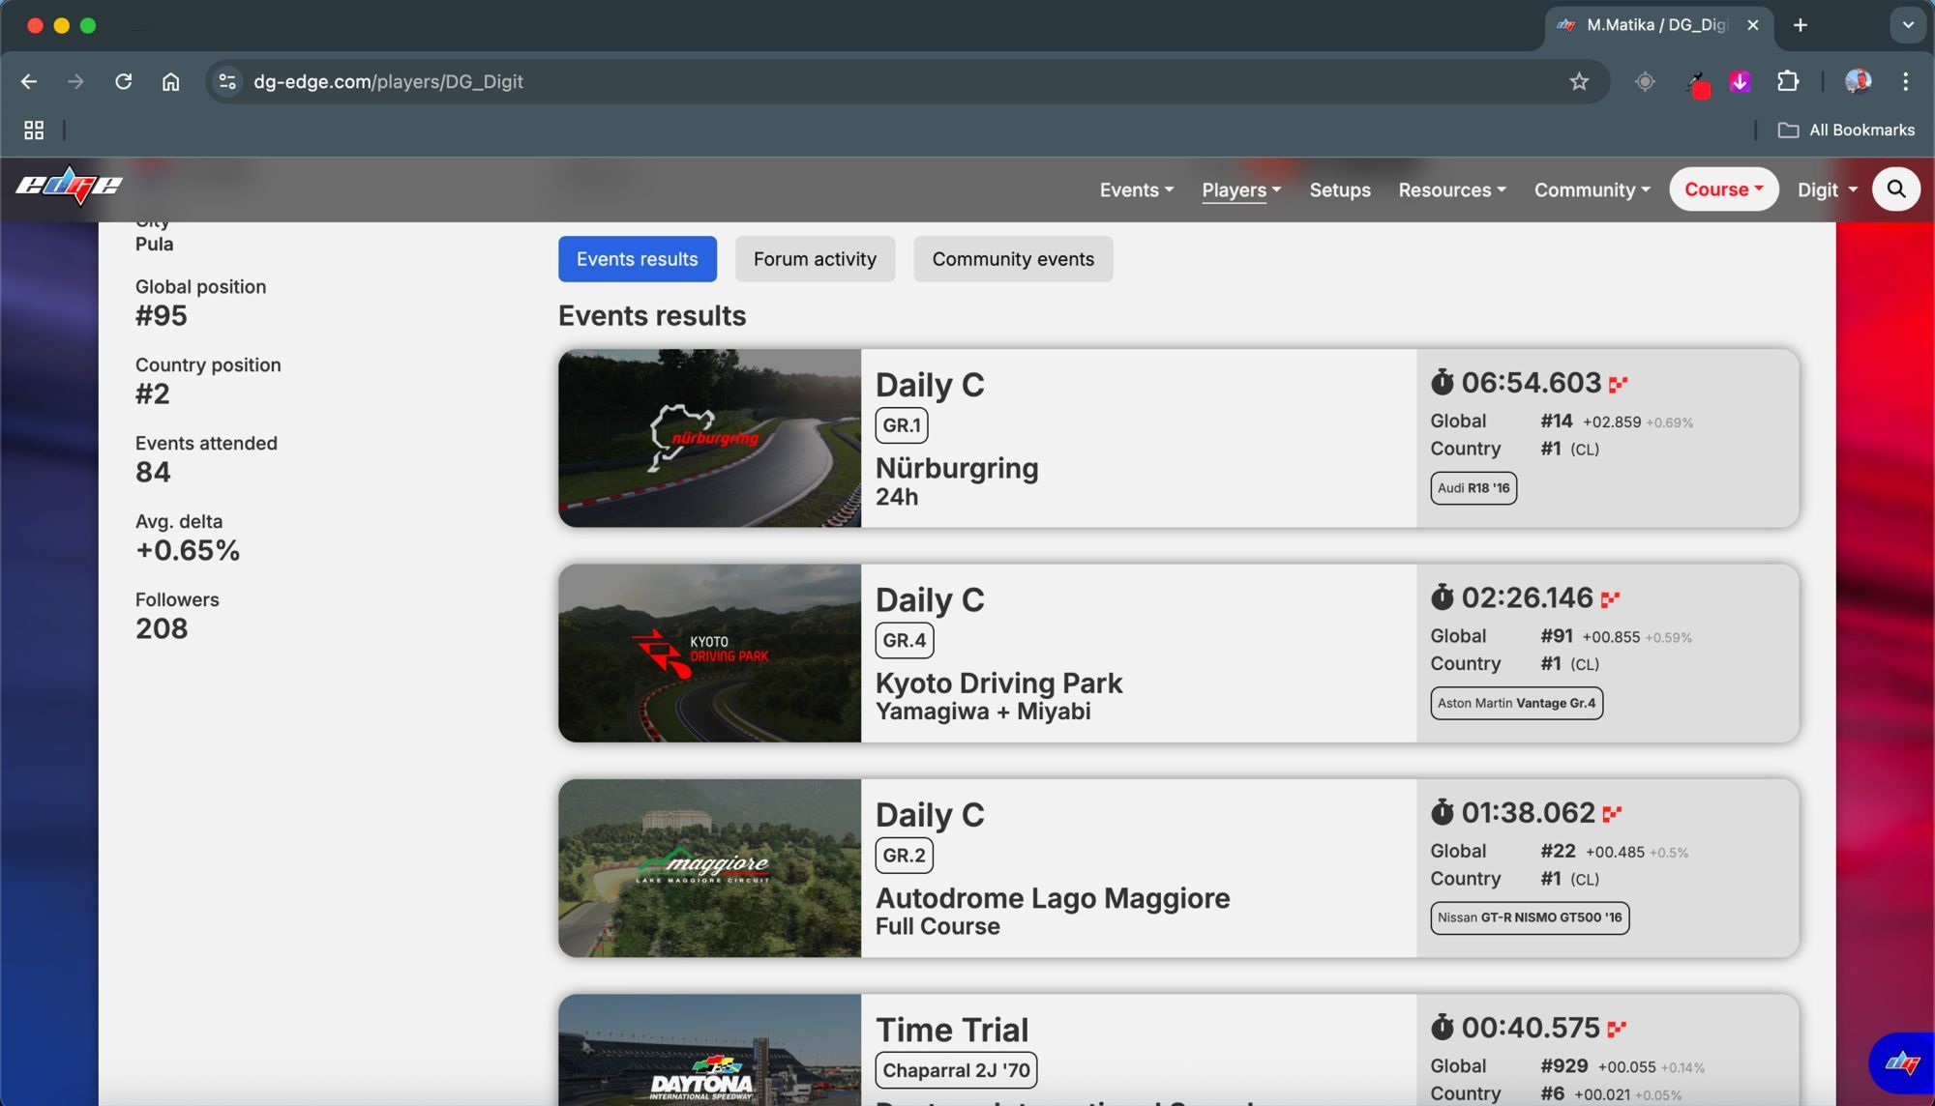Expand the Events dropdown menu
1935x1106 pixels.
1137,190
